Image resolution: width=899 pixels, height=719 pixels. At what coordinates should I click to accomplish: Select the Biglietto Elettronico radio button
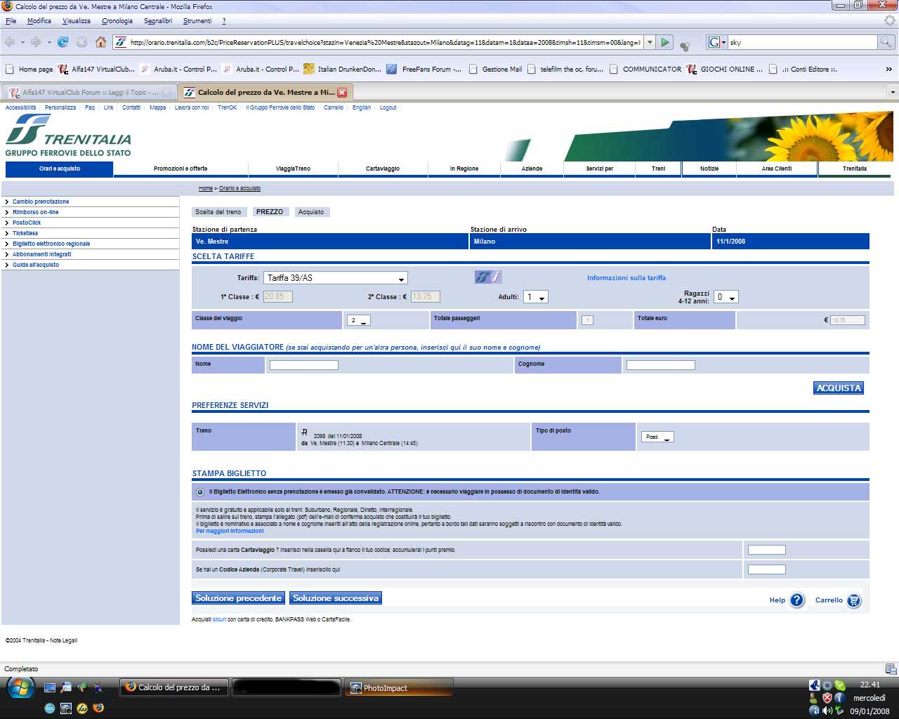[200, 492]
